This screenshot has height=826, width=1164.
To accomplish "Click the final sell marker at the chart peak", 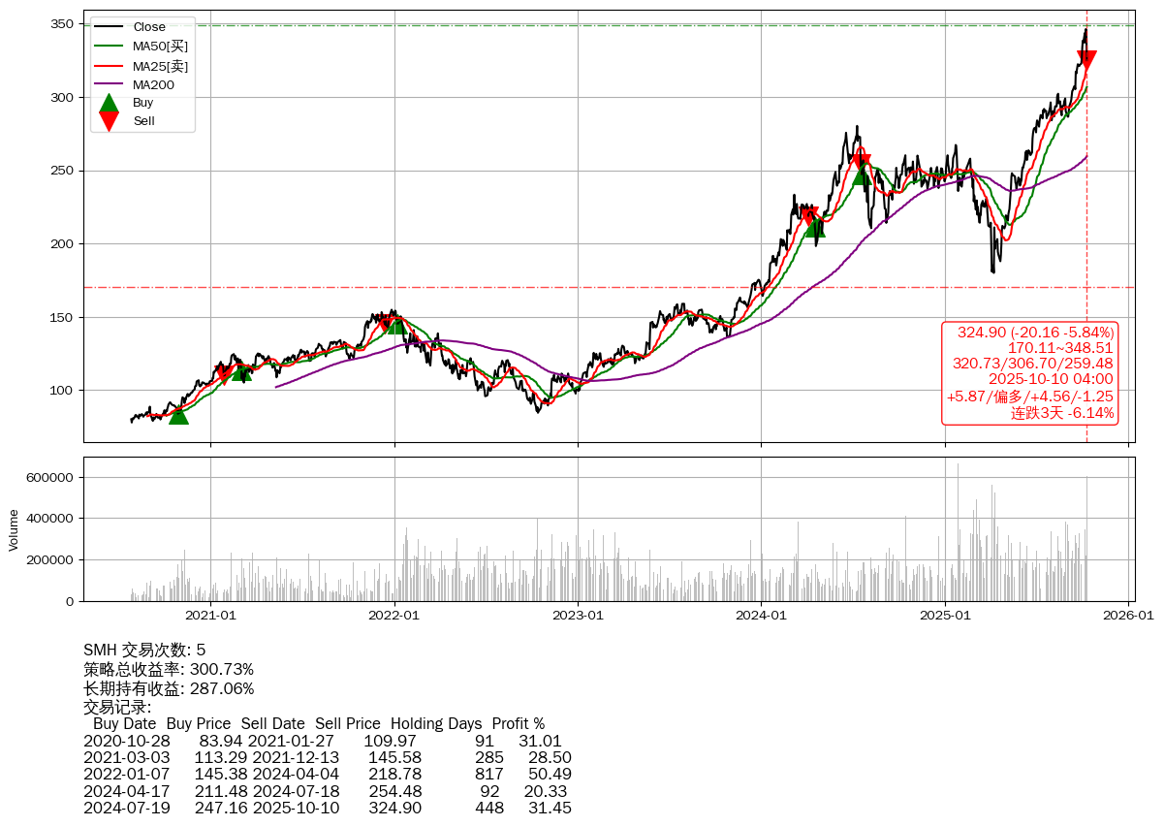I will (1086, 60).
